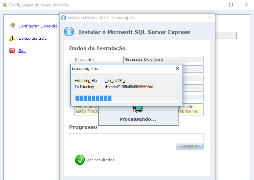Close the Extracting Files dialog
Image resolution: width=254 pixels, height=180 pixels.
[x=177, y=68]
